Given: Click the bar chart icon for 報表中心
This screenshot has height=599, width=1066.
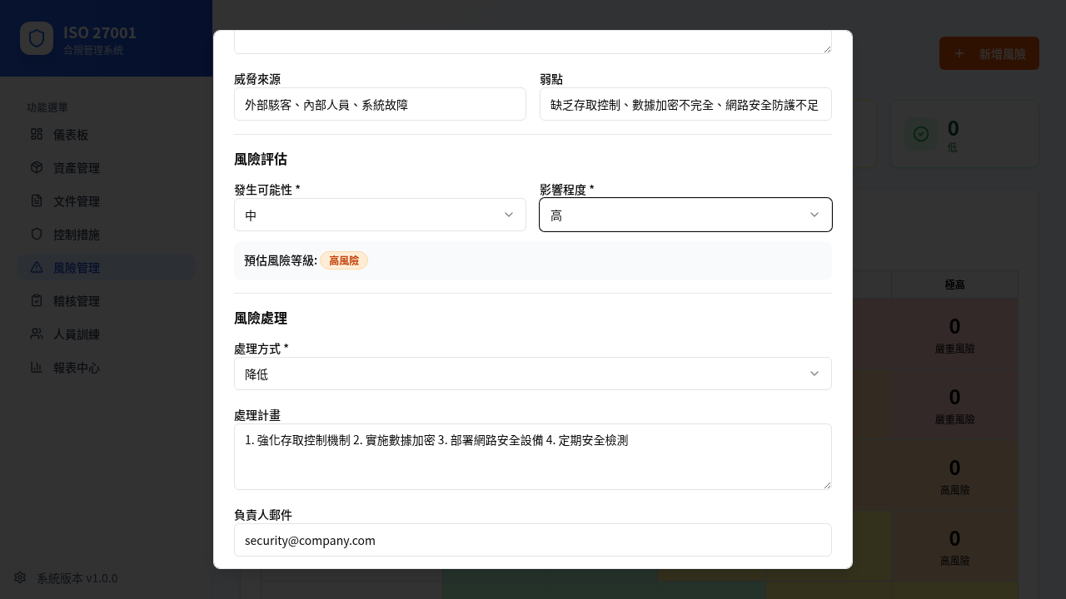Looking at the screenshot, I should [37, 367].
